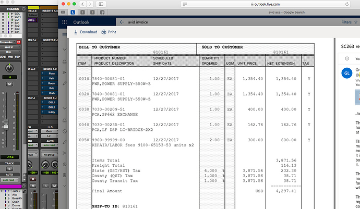Image resolution: width=360 pixels, height=209 pixels.
Task: Adjust the send pan knob
Action: click(x=9, y=68)
